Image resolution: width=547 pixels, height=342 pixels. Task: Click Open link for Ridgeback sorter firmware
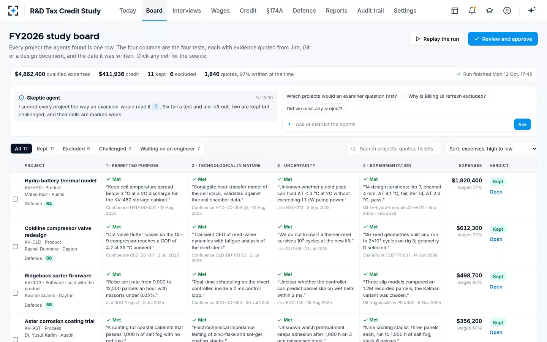pyautogui.click(x=496, y=287)
